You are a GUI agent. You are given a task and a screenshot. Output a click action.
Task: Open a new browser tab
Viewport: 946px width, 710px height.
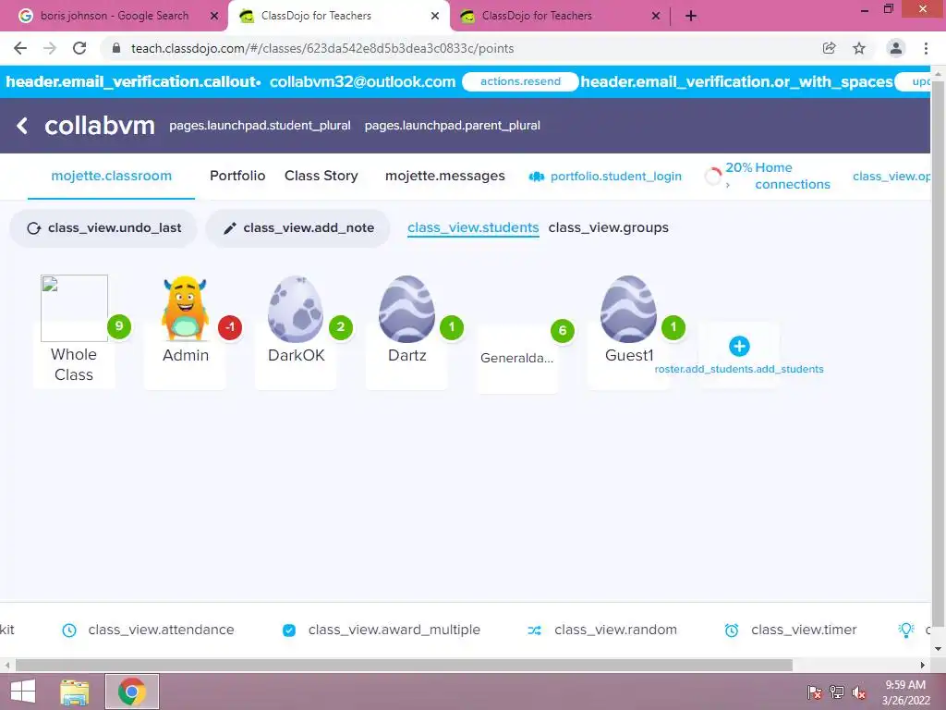pos(691,16)
